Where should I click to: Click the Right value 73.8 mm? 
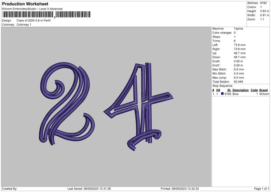point(240,49)
